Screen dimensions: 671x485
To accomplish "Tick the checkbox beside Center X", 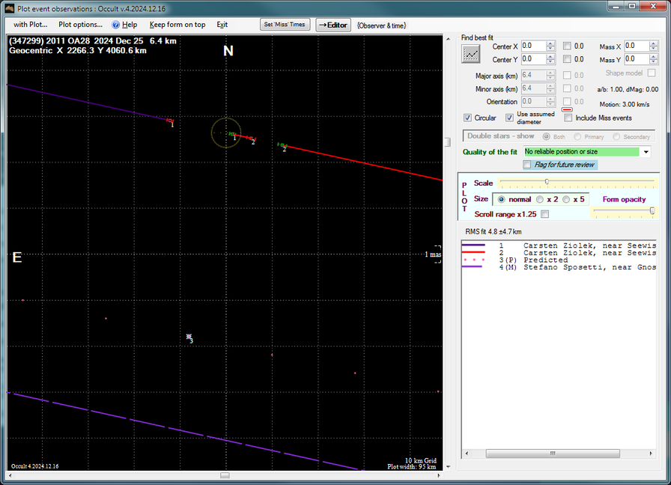I will pos(567,46).
